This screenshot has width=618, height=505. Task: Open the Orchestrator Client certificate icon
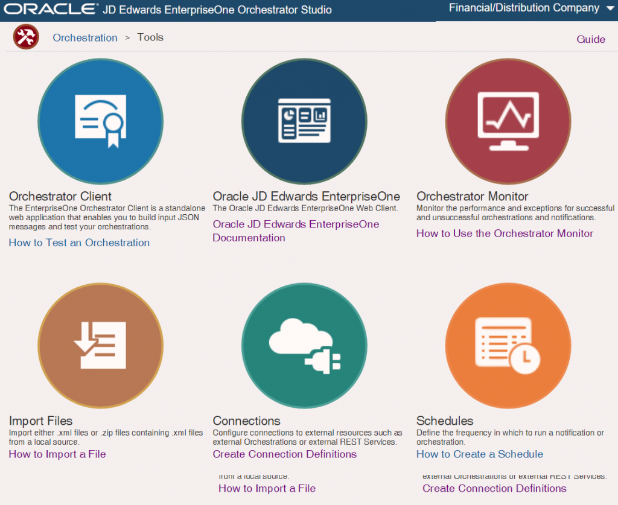pos(100,121)
